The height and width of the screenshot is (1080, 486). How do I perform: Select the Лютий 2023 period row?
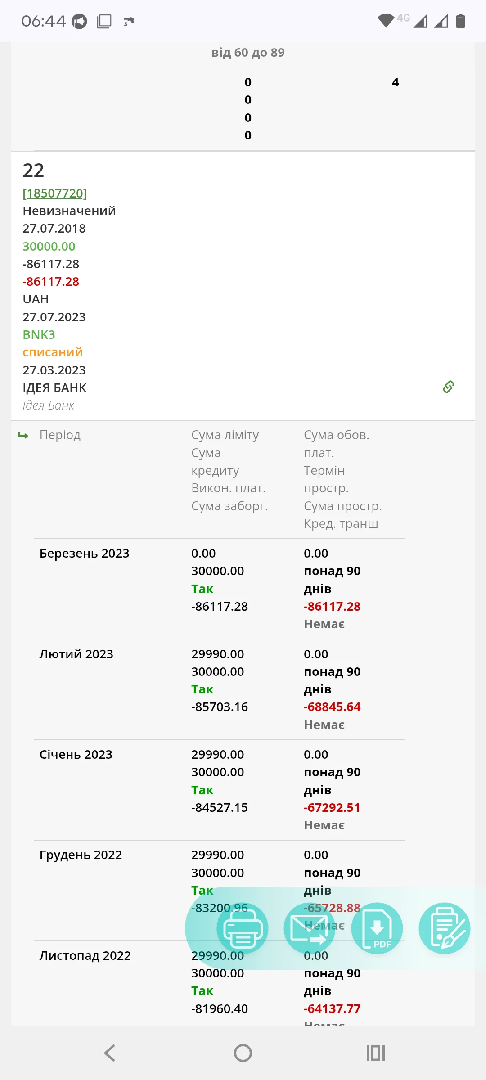click(x=76, y=654)
